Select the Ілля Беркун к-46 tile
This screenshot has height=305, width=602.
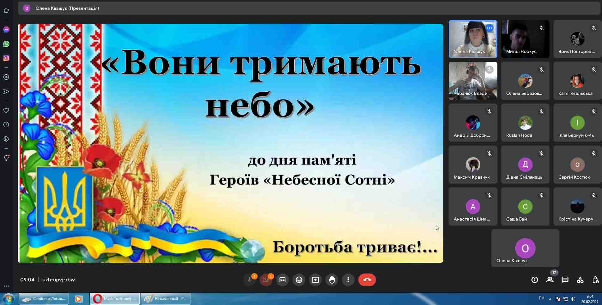(577, 123)
